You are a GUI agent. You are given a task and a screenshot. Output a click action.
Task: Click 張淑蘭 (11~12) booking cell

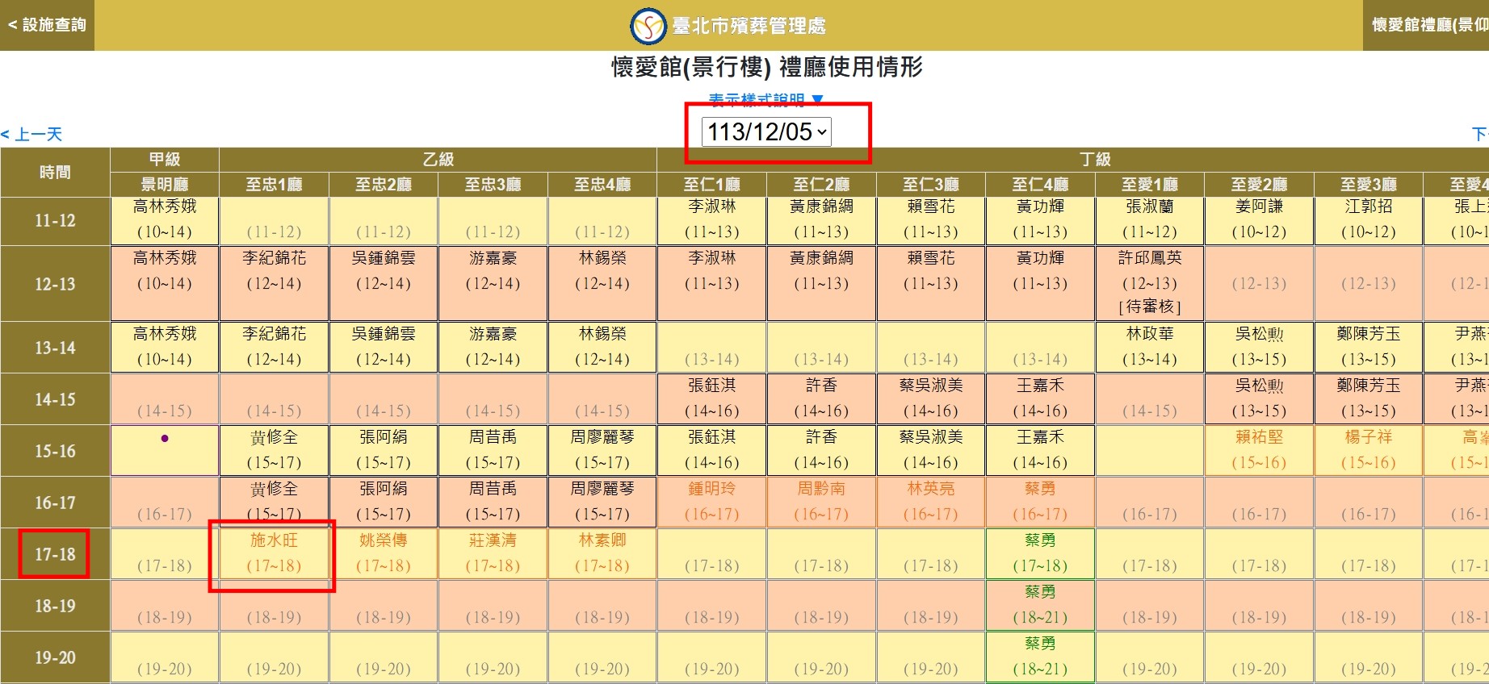coord(1150,220)
